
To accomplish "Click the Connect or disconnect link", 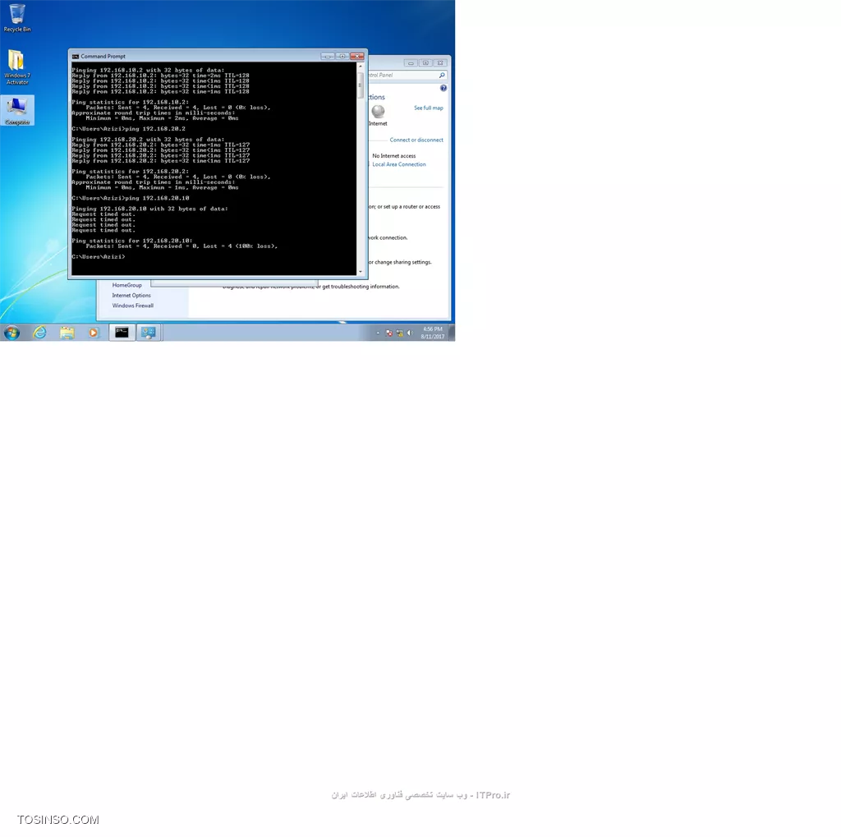I will point(416,140).
